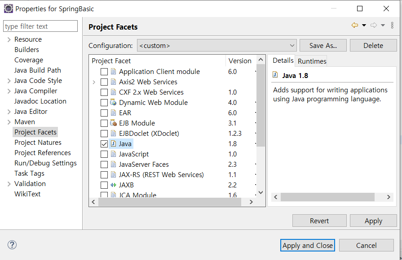The height and width of the screenshot is (260, 402).
Task: Click Apply and Close button
Action: [307, 245]
